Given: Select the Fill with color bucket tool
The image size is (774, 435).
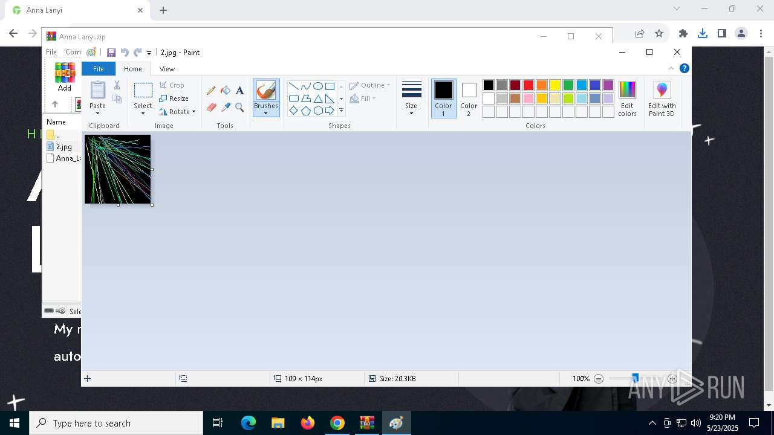Looking at the screenshot, I should 226,91.
